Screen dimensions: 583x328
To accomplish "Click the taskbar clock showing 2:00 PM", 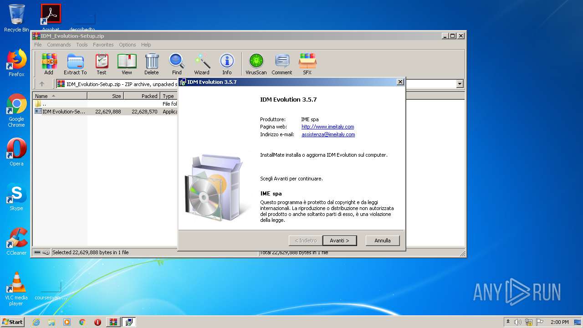I will coord(559,322).
